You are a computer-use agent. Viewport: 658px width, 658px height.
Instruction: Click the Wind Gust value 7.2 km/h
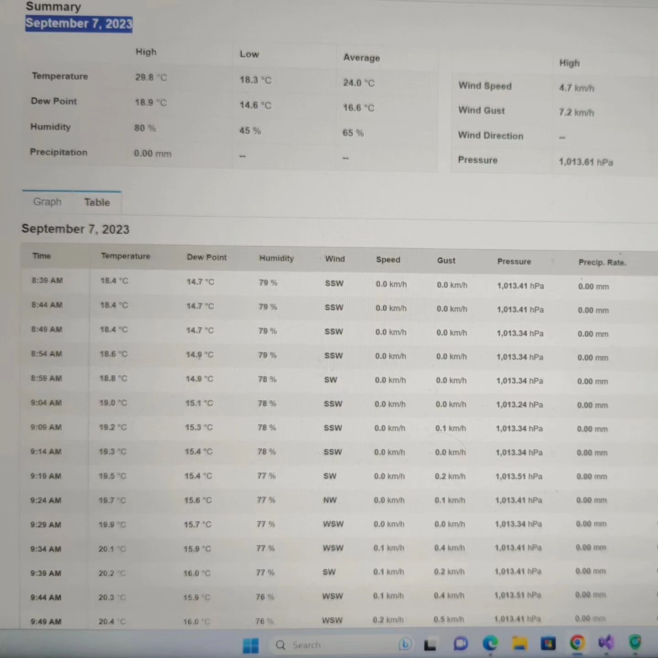tap(576, 112)
